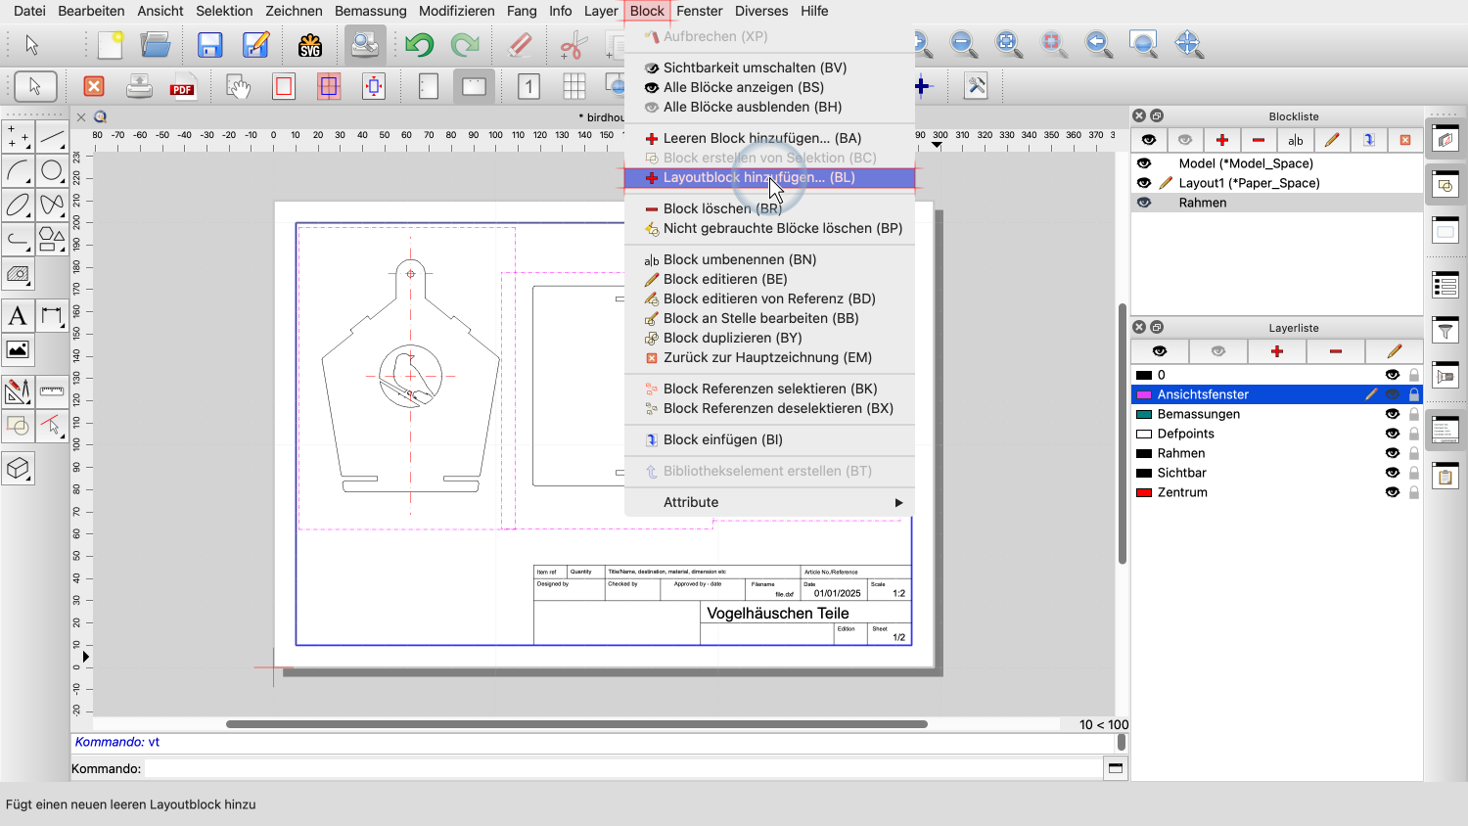Open the Fenster menu
The width and height of the screenshot is (1468, 826).
tap(699, 11)
